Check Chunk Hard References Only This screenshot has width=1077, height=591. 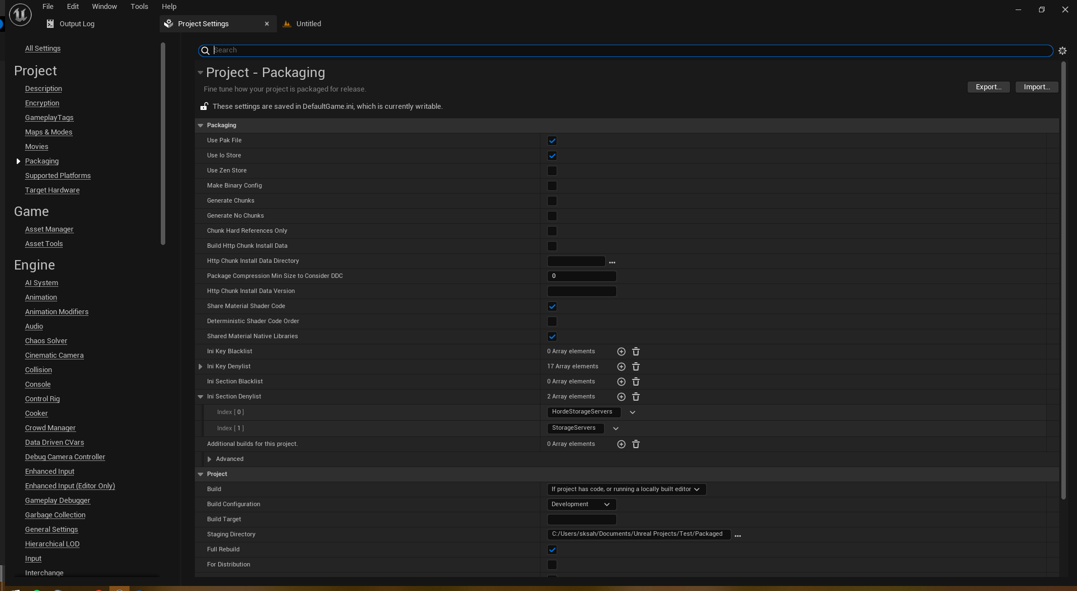coord(552,231)
